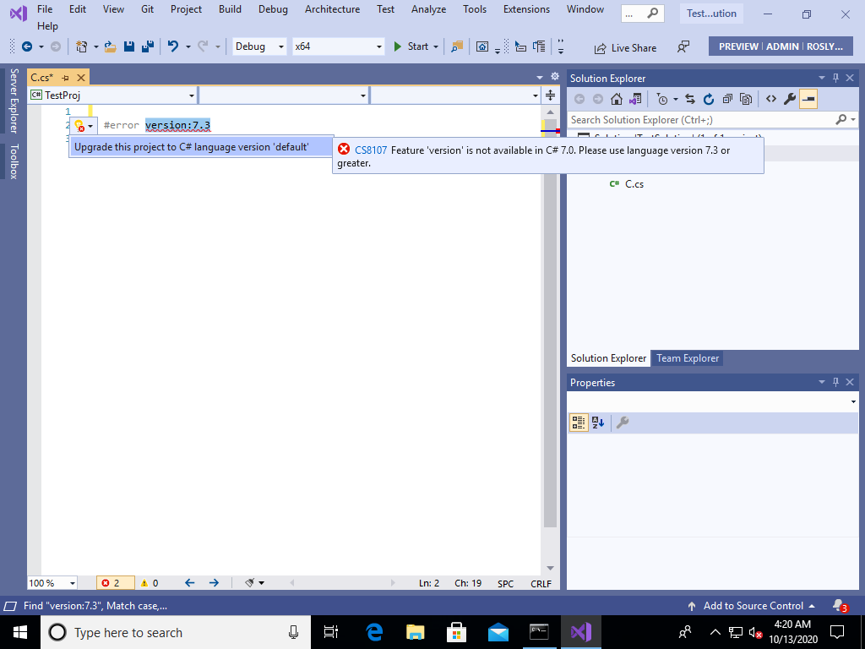Click the editor vertical scrollbar thumb

point(550,323)
